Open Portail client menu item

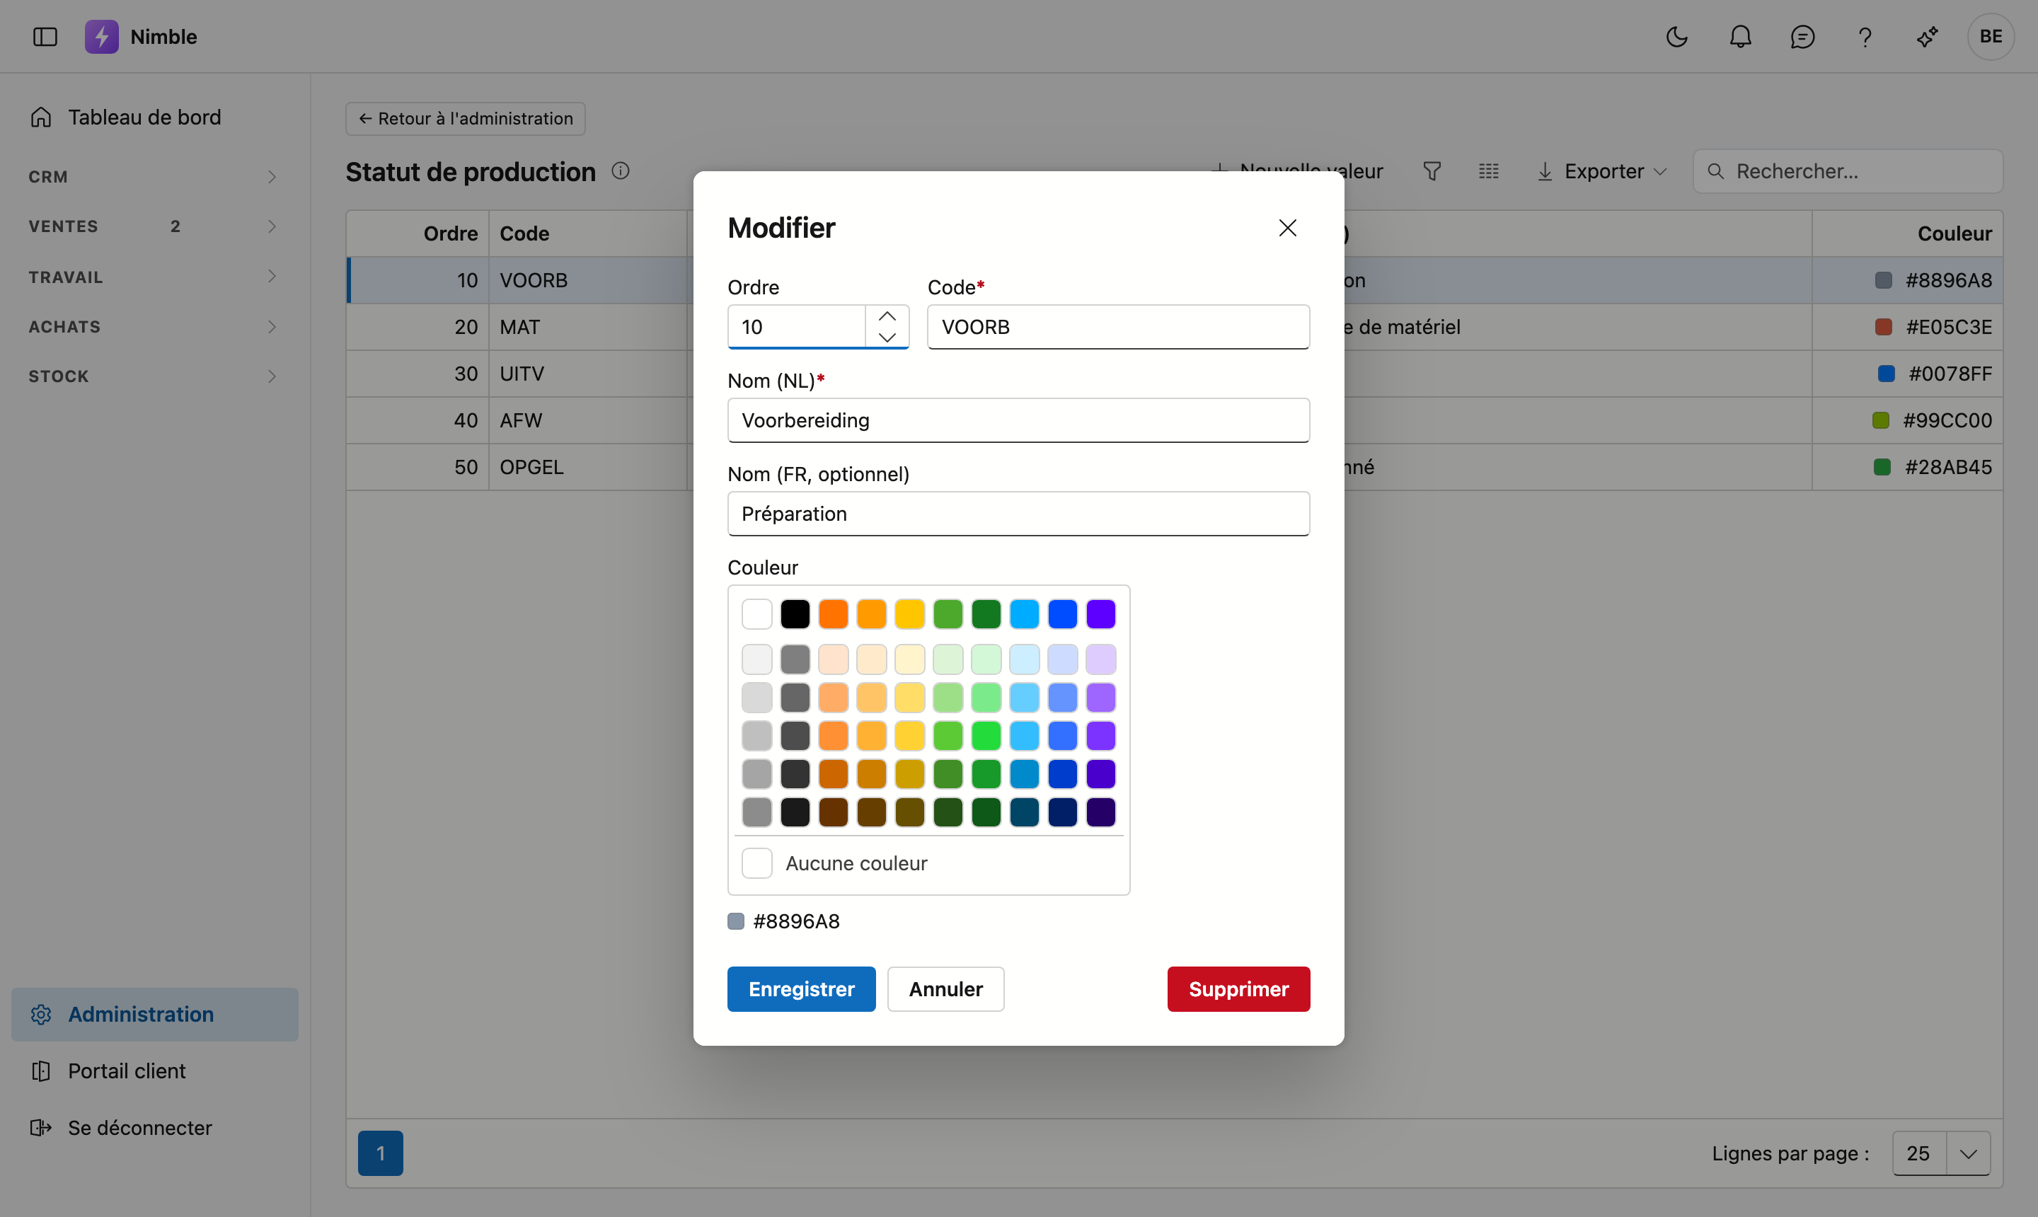coord(154,1071)
